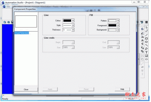Select the Text tool
Image resolution: width=151 pixels, height=102 pixels.
tap(146, 52)
